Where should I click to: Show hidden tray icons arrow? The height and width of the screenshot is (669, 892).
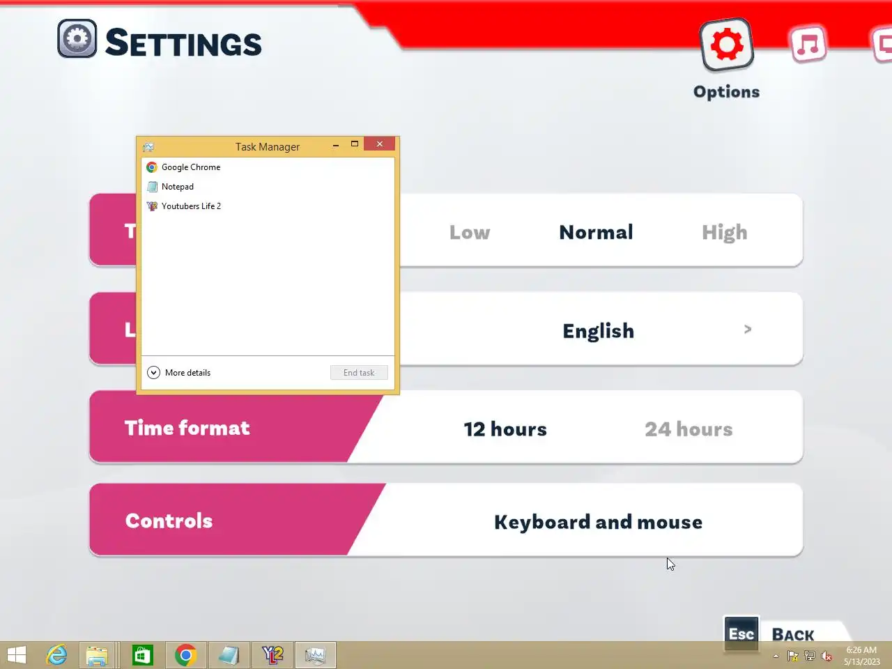point(776,656)
